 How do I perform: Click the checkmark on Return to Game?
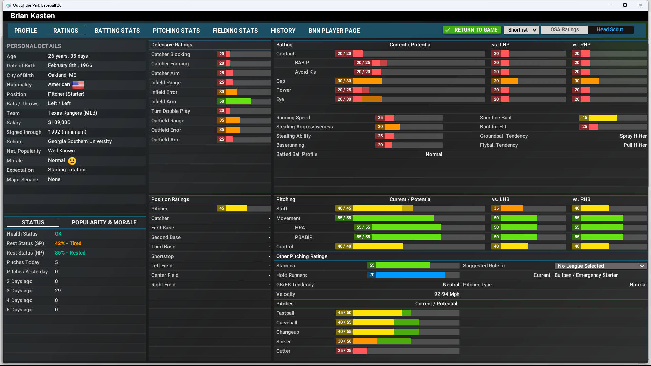coord(448,30)
